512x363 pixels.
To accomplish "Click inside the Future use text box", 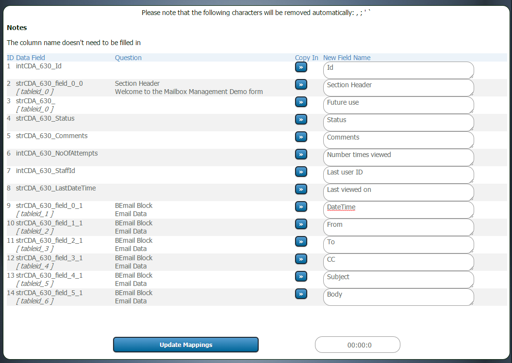I will click(x=398, y=105).
